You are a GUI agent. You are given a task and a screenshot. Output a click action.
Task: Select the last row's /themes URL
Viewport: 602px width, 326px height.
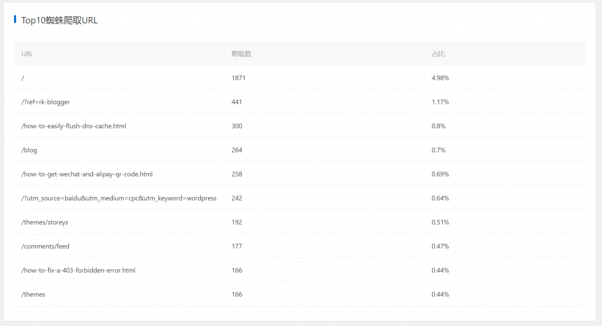34,294
